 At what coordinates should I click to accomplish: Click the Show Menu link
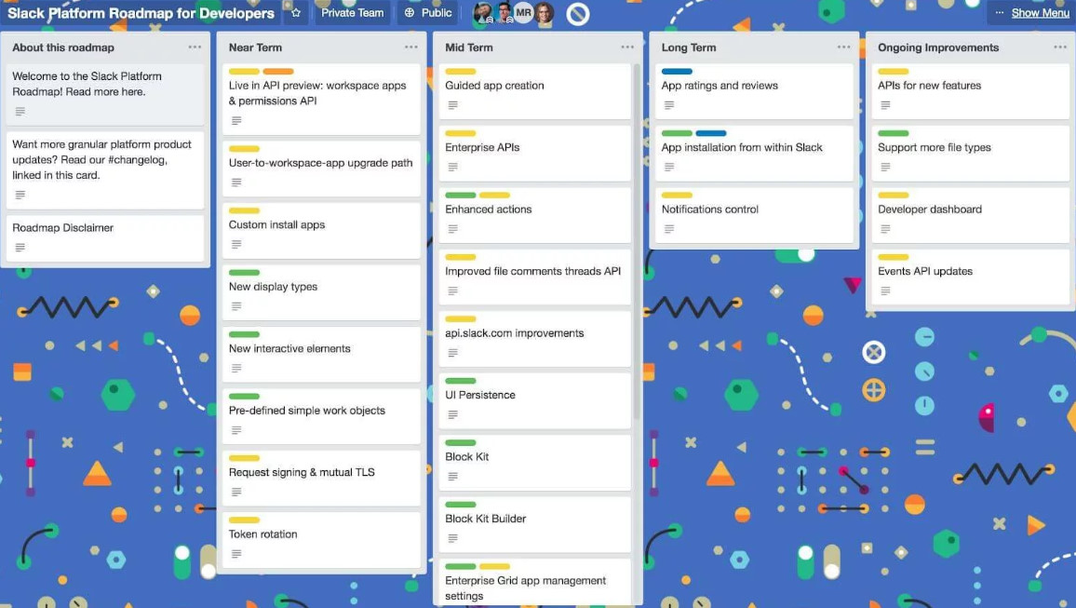point(1040,12)
